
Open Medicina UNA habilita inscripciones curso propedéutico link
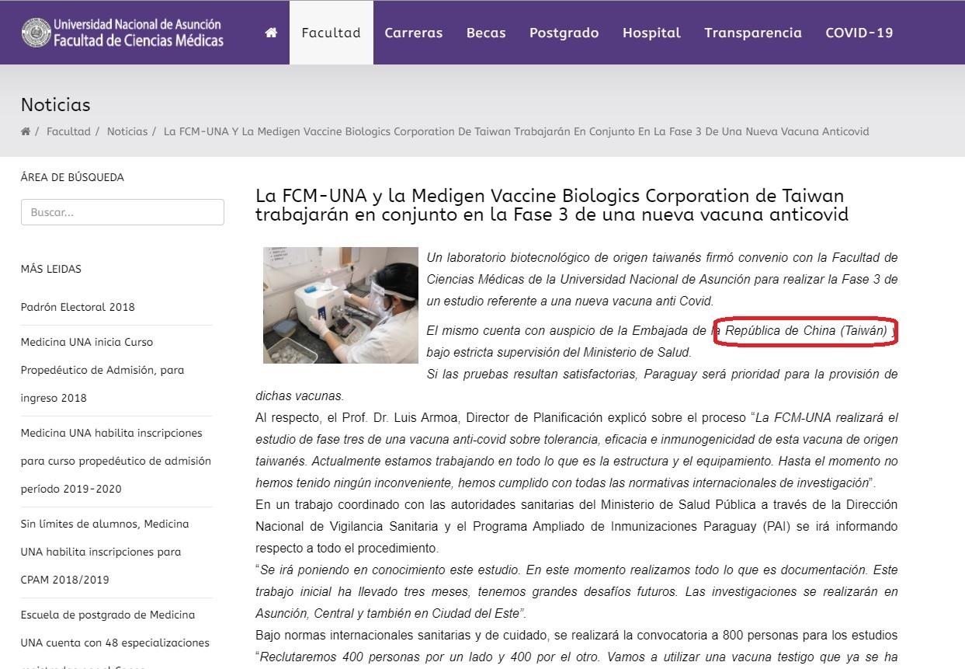click(x=116, y=461)
